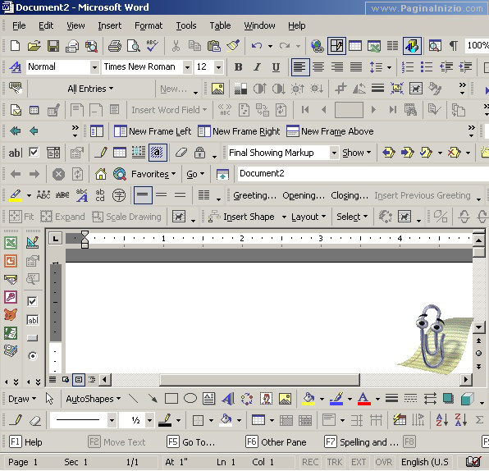Activate the Format Painter brush

pos(233,46)
